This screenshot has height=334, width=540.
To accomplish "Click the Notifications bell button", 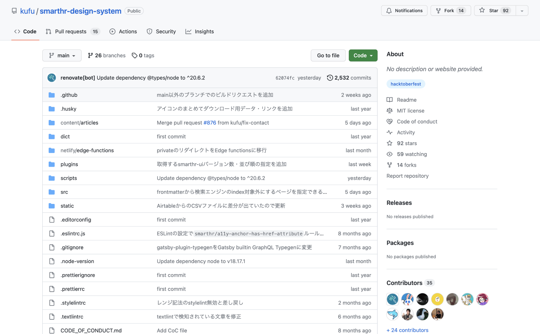I will [404, 11].
